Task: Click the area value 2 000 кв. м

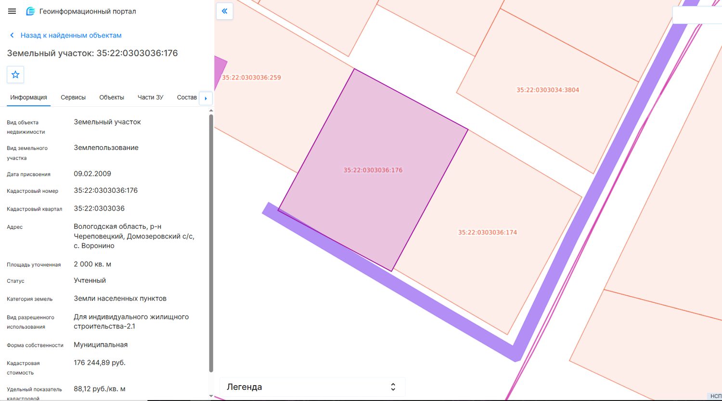Action: pos(92,264)
